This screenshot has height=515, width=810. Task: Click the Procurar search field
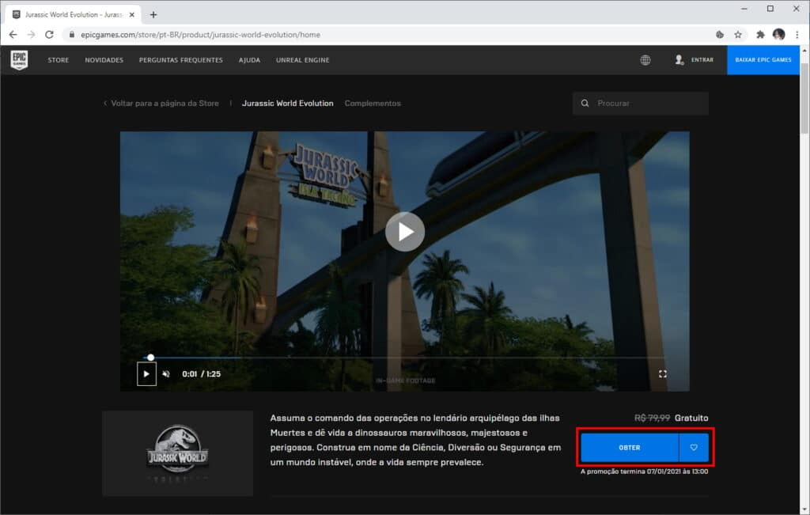641,104
